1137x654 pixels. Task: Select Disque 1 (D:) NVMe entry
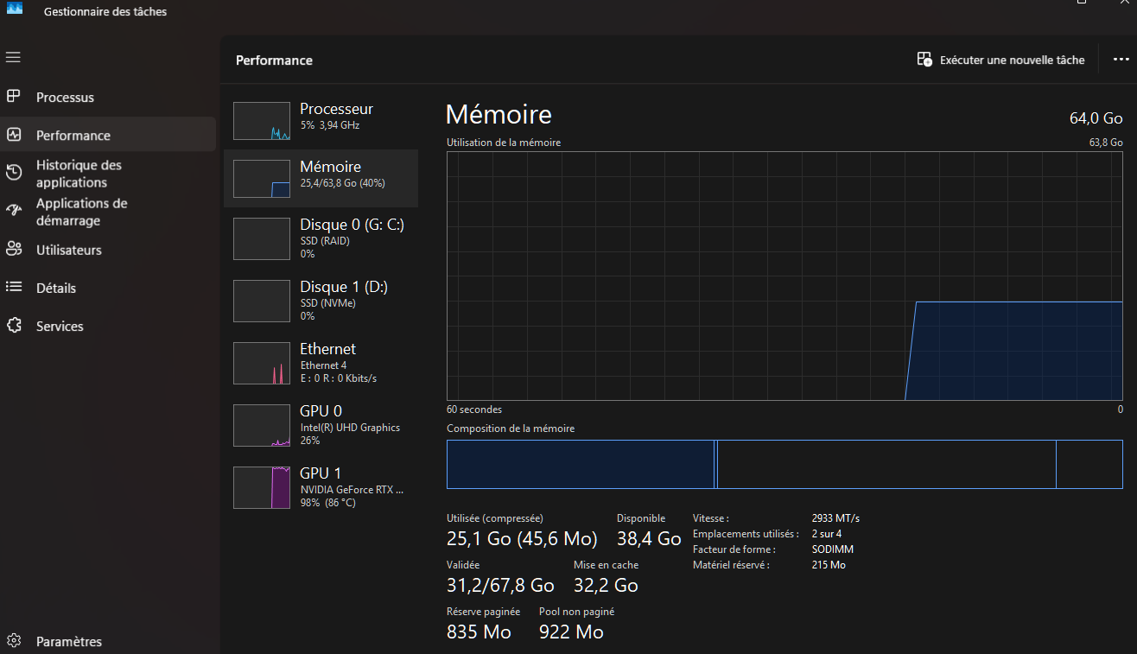321,300
